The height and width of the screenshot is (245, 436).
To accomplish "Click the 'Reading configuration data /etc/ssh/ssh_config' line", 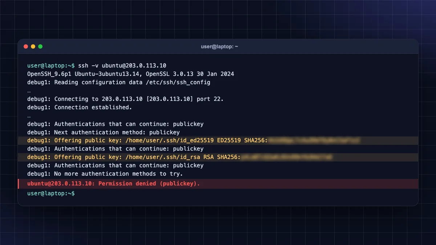I will [x=119, y=82].
